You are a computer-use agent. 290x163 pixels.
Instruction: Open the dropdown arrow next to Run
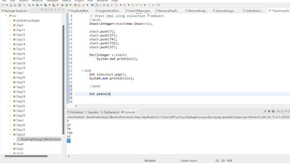point(41,5)
